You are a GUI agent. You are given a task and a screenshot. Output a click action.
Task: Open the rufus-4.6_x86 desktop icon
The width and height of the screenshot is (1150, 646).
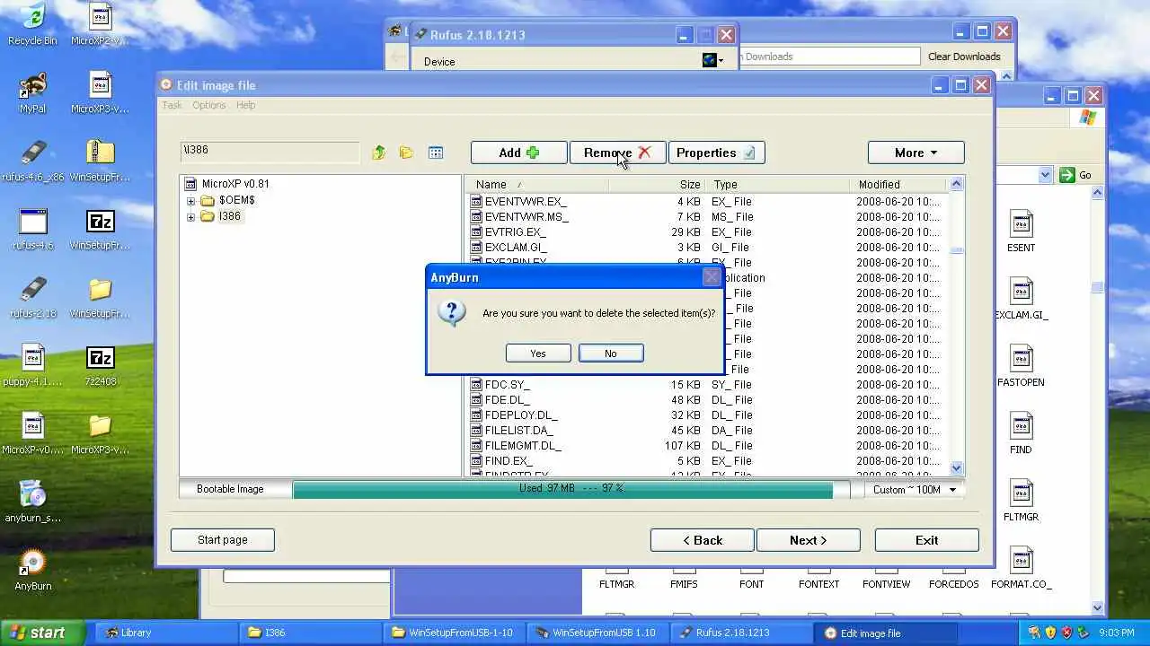32,161
